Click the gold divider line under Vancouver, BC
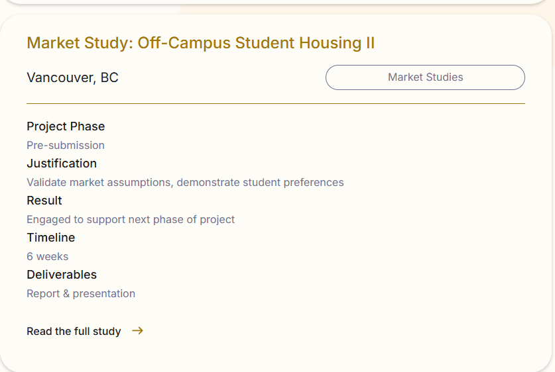The width and height of the screenshot is (555, 372). click(275, 104)
